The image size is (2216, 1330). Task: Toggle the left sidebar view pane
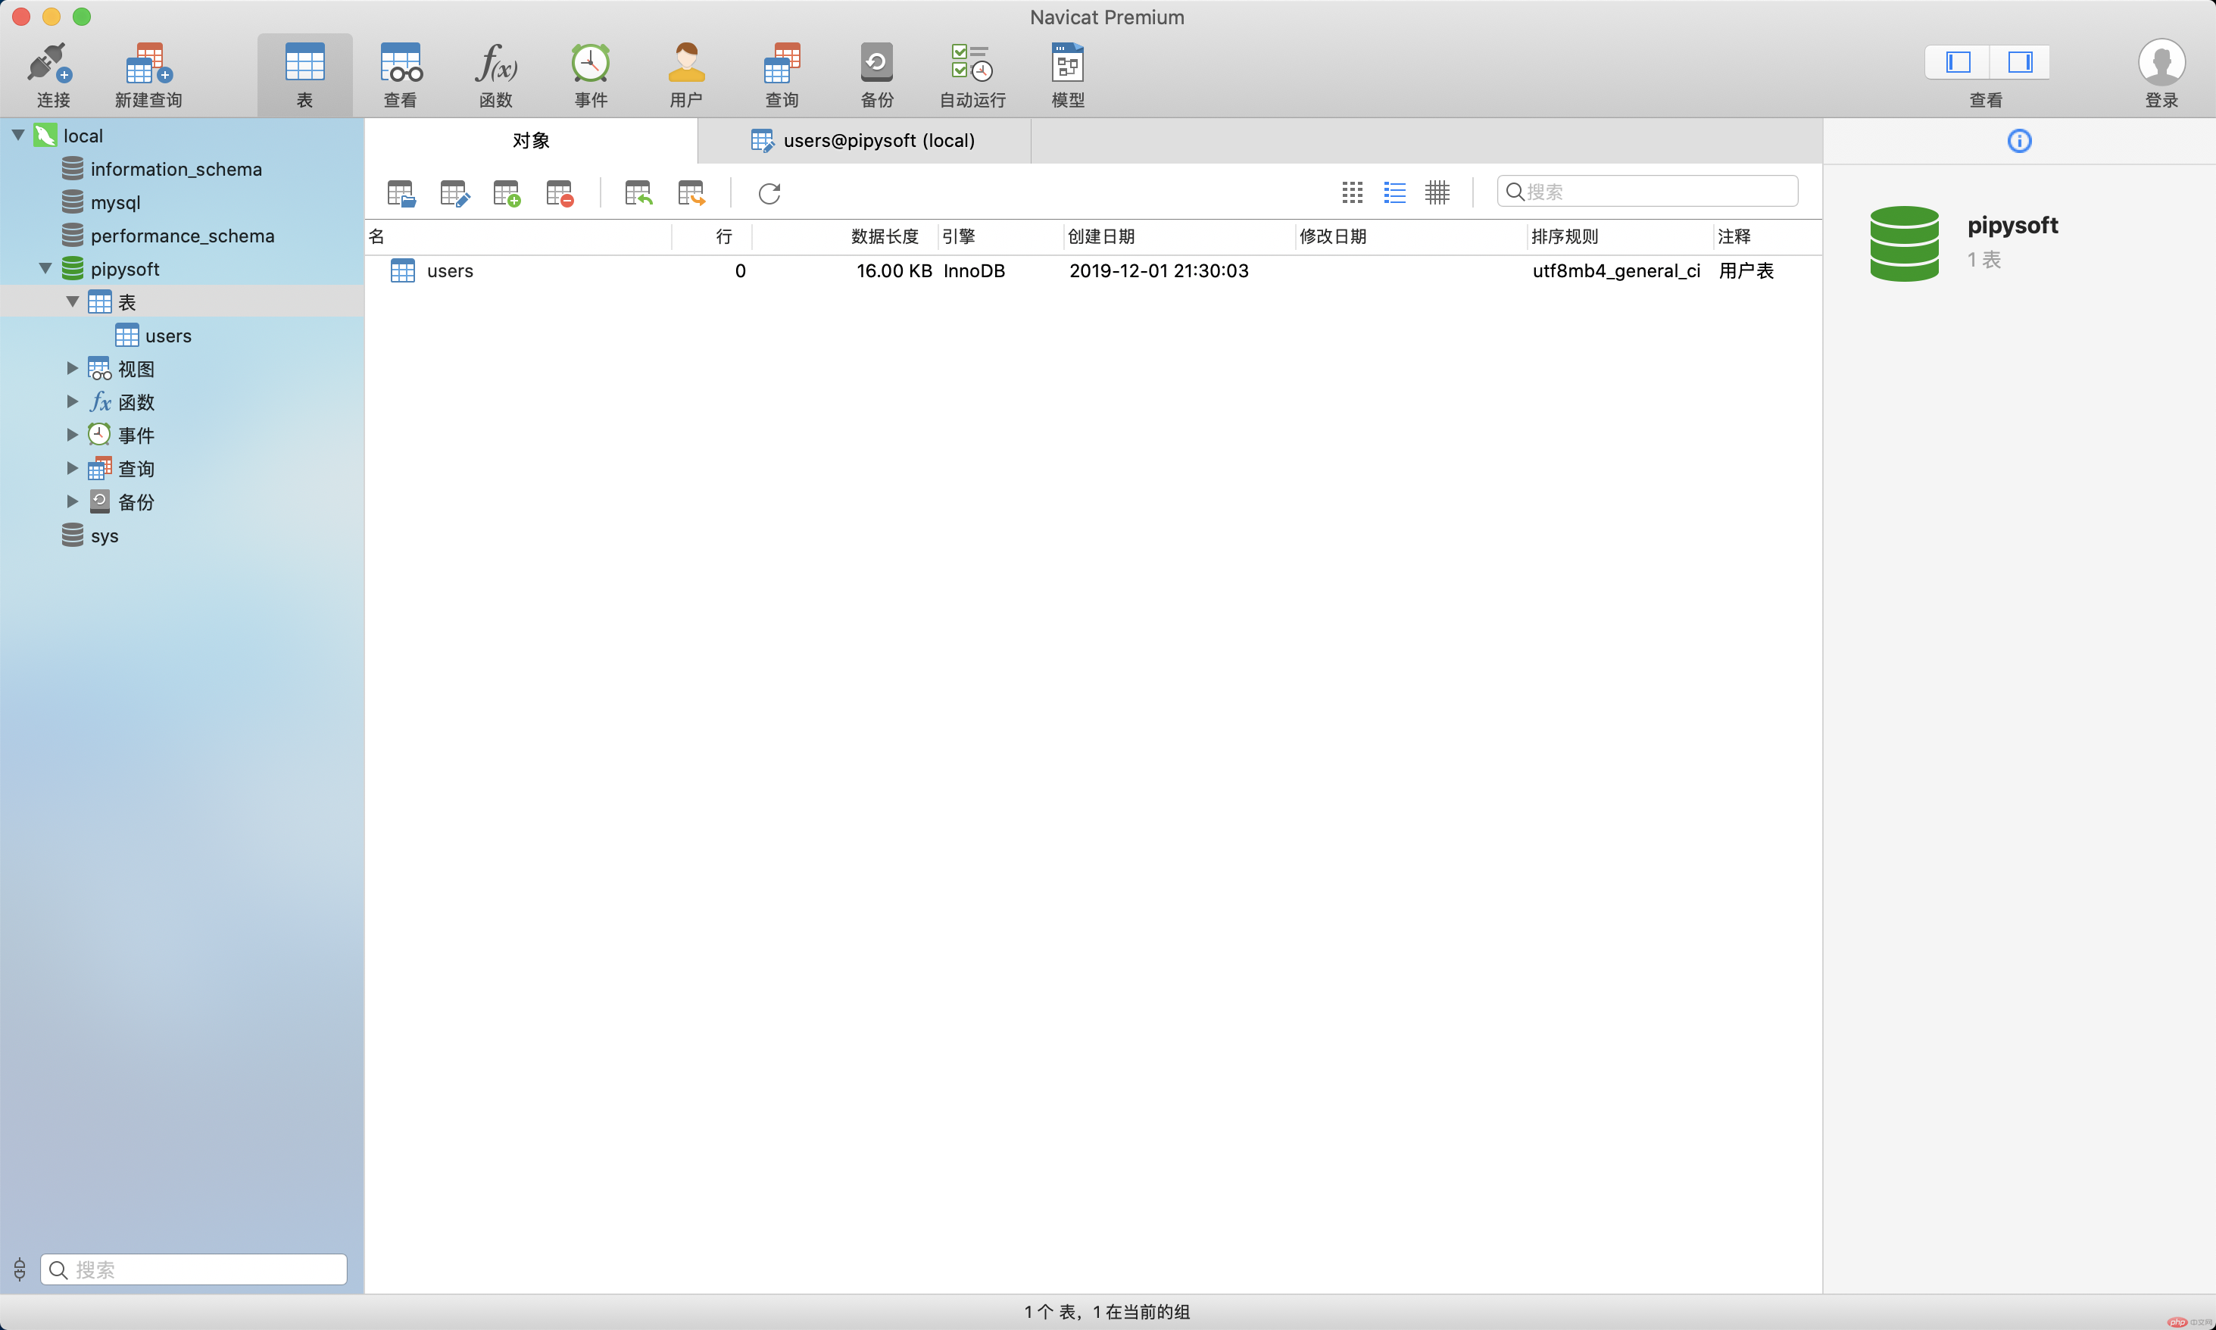click(x=1957, y=62)
